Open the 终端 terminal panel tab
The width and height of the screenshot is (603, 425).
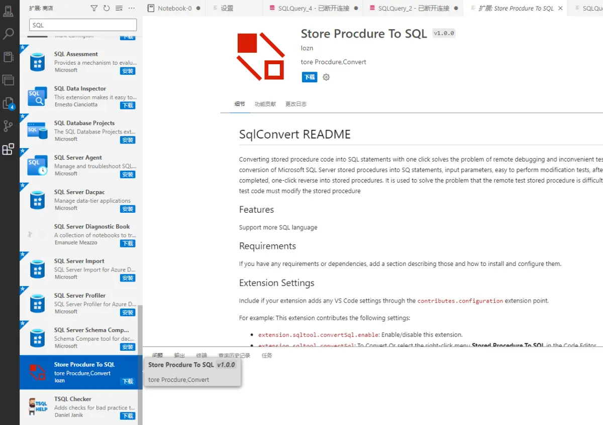coord(202,355)
